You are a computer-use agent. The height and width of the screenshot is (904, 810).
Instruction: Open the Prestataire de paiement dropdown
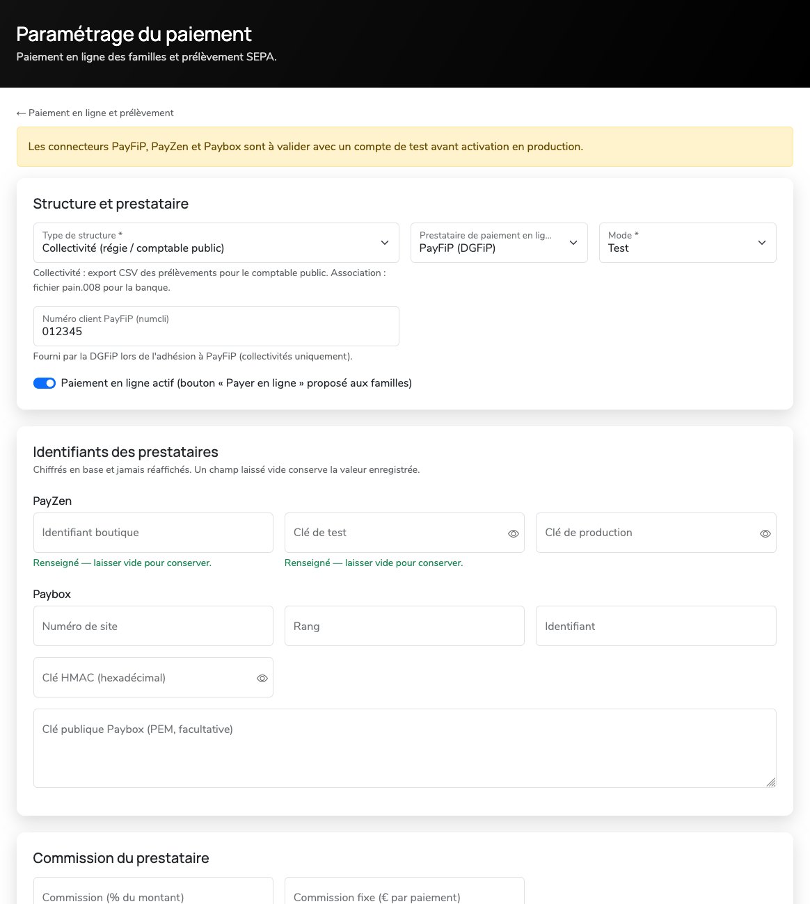(499, 243)
